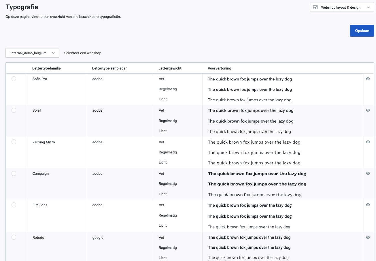
Task: Click the Typografie page heading
Action: (x=22, y=7)
